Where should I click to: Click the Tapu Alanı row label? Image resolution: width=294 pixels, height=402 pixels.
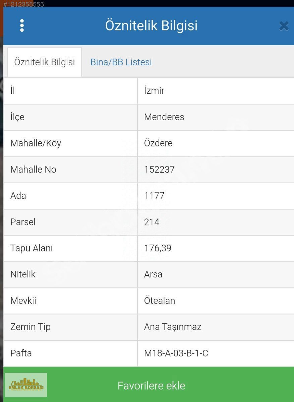pyautogui.click(x=32, y=248)
